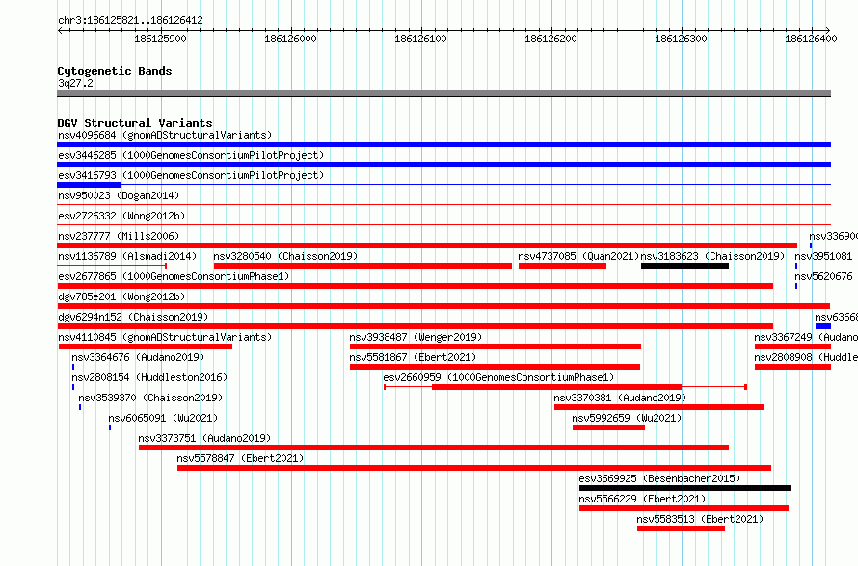
Task: Click the black nsv3183623 variant bar
Action: (684, 266)
